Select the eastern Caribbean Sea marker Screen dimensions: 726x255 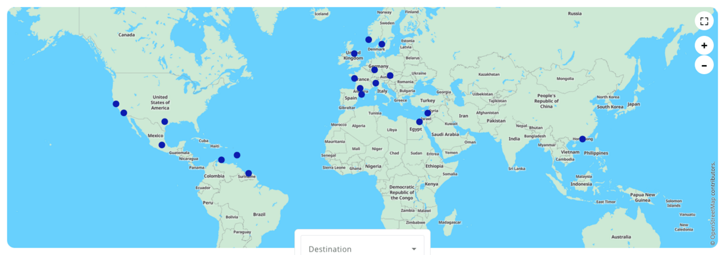tap(237, 155)
